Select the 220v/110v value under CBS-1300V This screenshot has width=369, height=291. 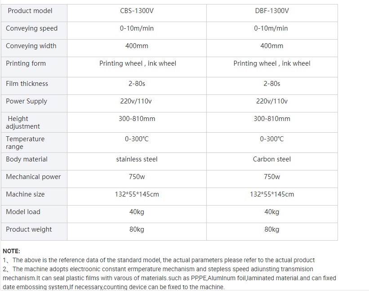click(x=136, y=101)
